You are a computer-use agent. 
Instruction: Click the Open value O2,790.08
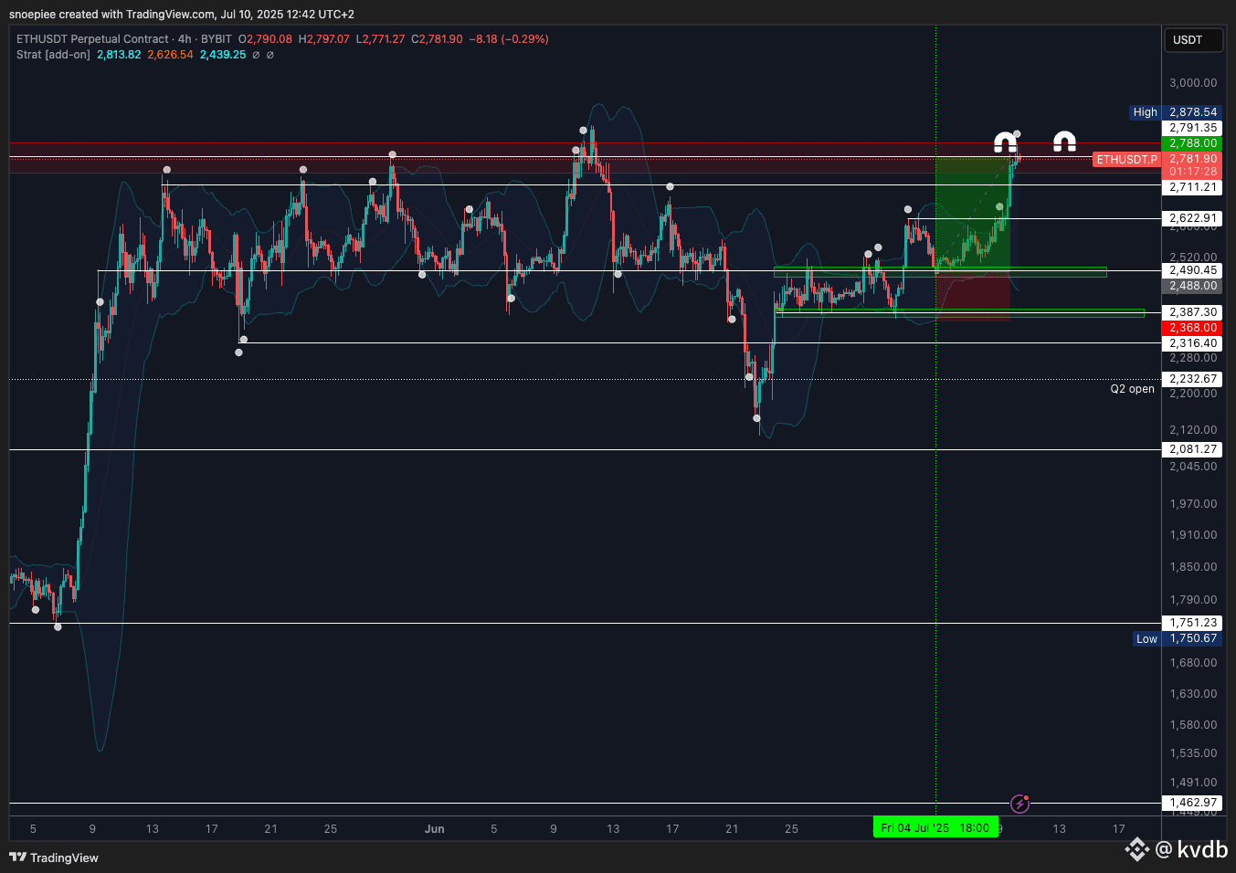266,39
